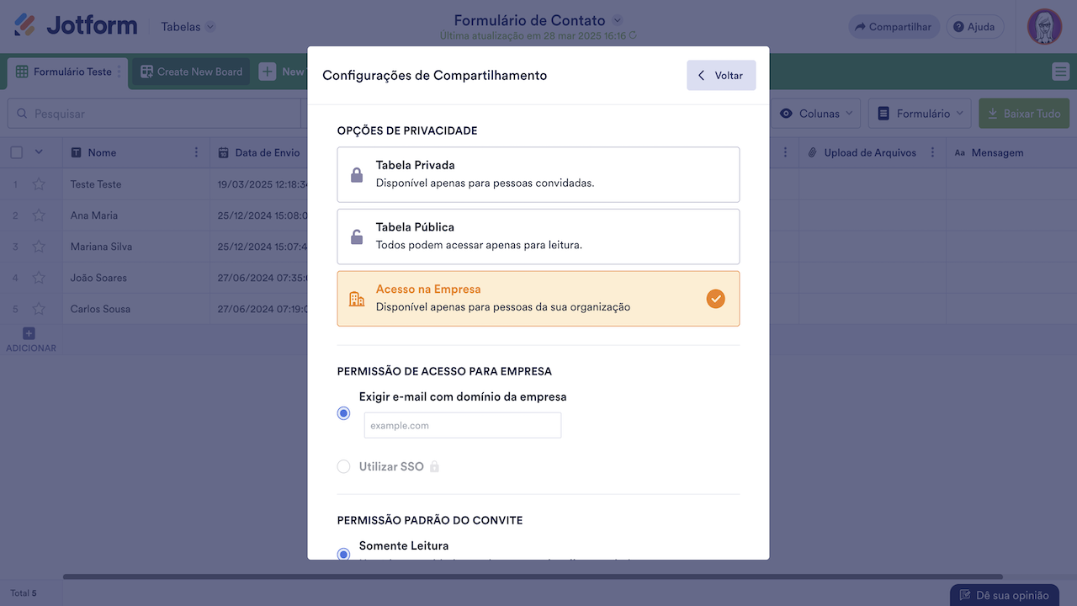The image size is (1077, 606).
Task: Select the Somente Leitura radio button
Action: [343, 554]
